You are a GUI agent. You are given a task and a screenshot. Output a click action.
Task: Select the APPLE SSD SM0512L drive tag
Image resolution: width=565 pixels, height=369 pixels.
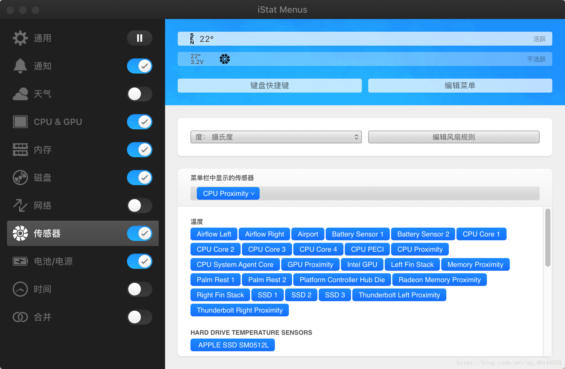point(233,345)
